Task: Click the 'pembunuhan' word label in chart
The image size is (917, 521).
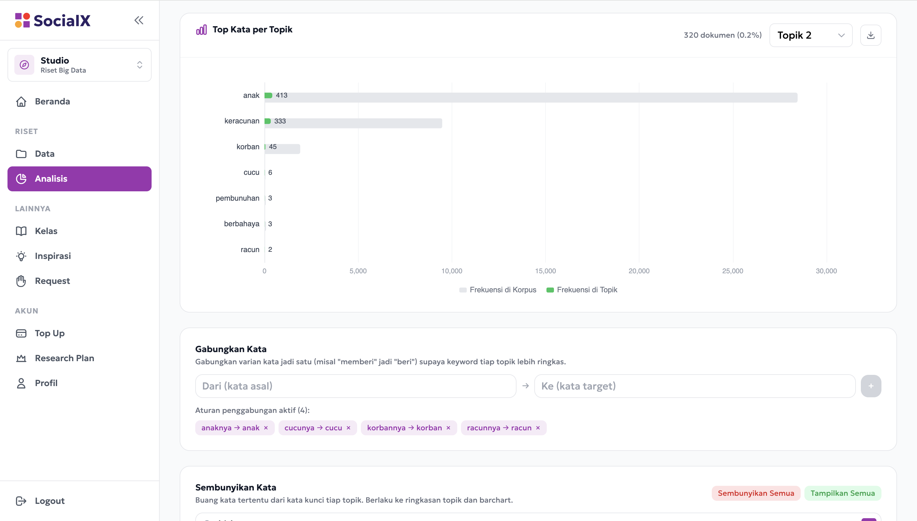Action: click(x=237, y=198)
